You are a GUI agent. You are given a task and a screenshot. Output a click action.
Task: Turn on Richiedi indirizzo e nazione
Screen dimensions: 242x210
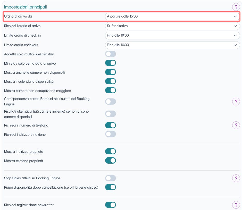pyautogui.click(x=111, y=134)
